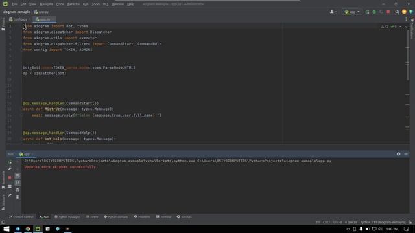
Task: Stop process with red square in Run panel
Action: point(10,177)
